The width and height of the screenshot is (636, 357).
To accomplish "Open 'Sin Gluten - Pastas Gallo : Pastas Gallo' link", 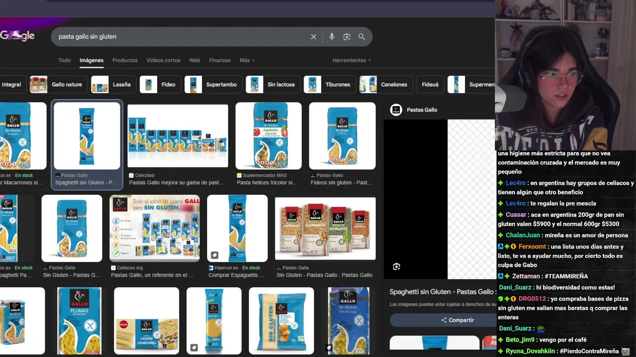I will 324,275.
